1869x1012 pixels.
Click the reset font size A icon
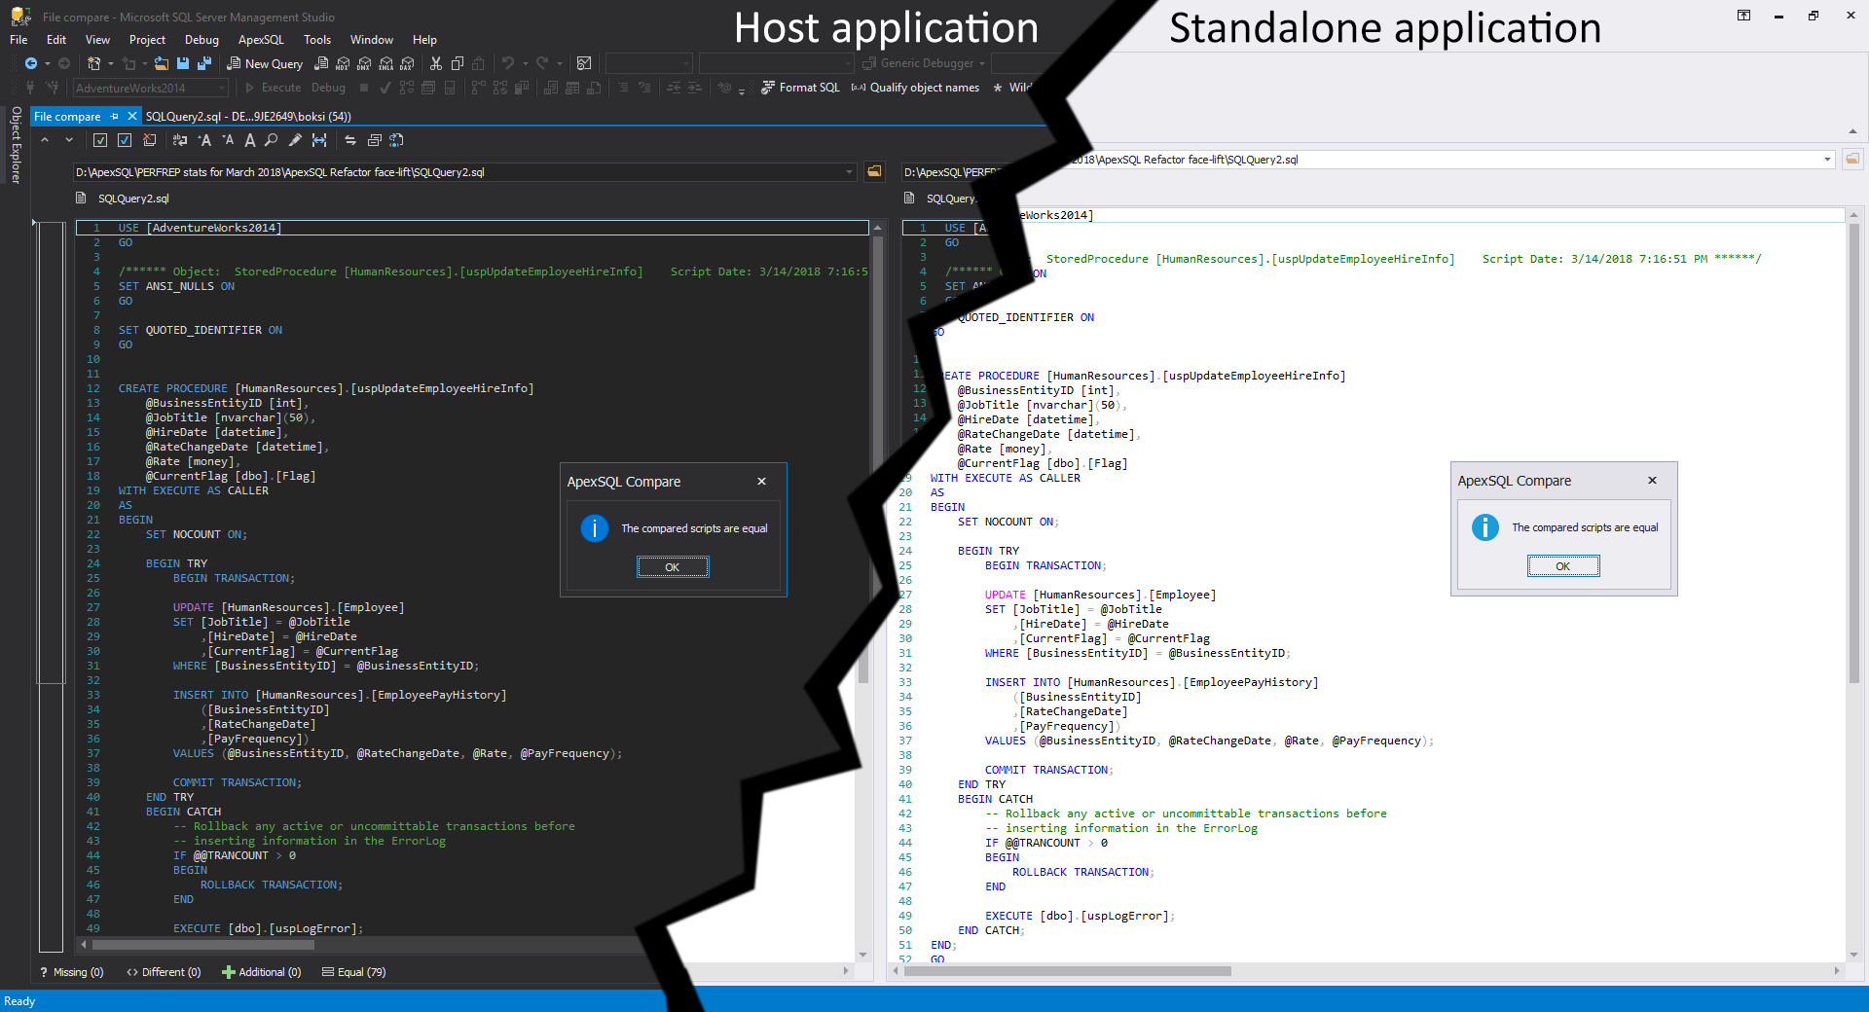coord(250,140)
